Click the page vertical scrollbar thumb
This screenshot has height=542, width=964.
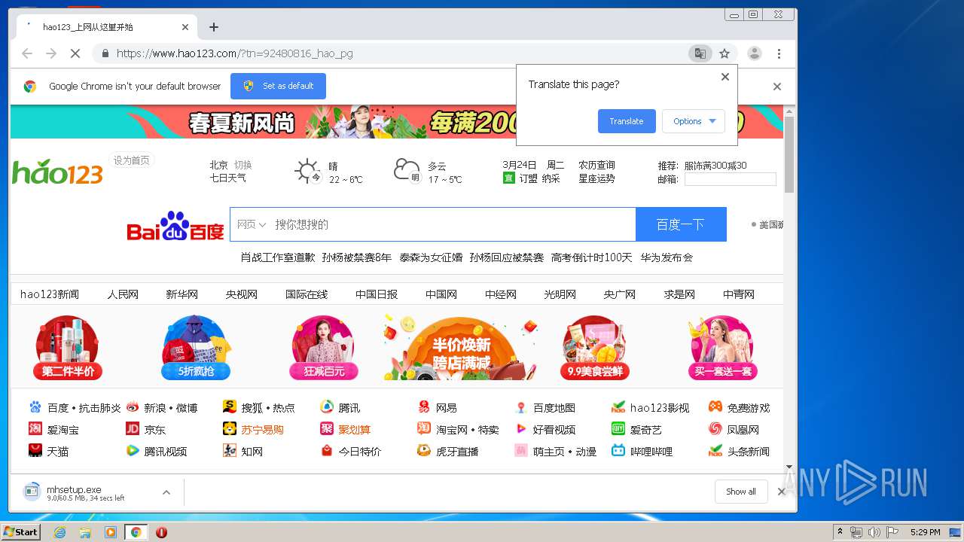coord(789,155)
